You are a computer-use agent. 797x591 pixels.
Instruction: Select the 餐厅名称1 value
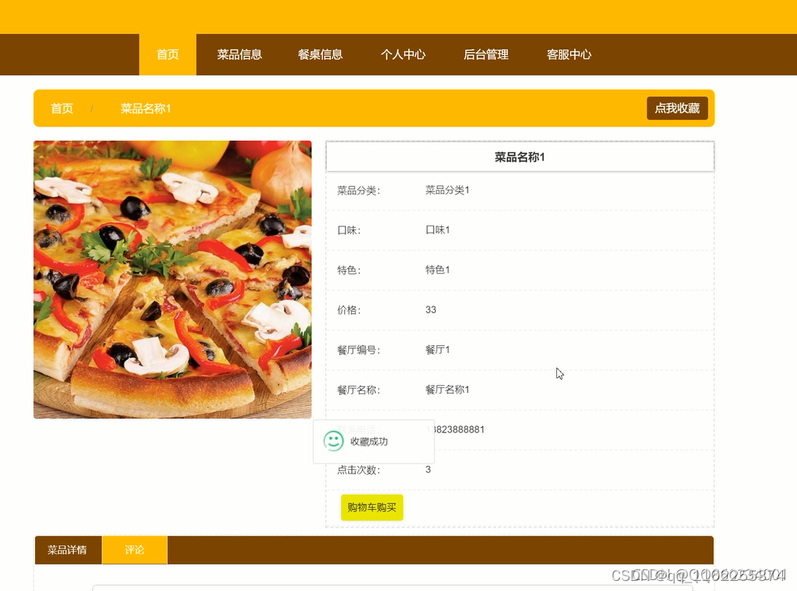coord(447,390)
